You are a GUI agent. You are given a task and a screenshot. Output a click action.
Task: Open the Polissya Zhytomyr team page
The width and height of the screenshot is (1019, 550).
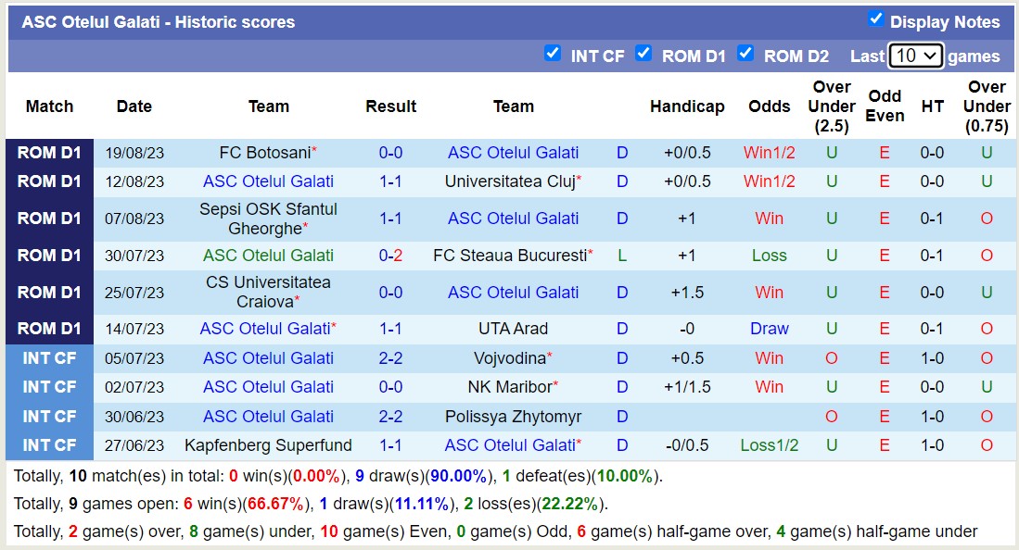[514, 417]
